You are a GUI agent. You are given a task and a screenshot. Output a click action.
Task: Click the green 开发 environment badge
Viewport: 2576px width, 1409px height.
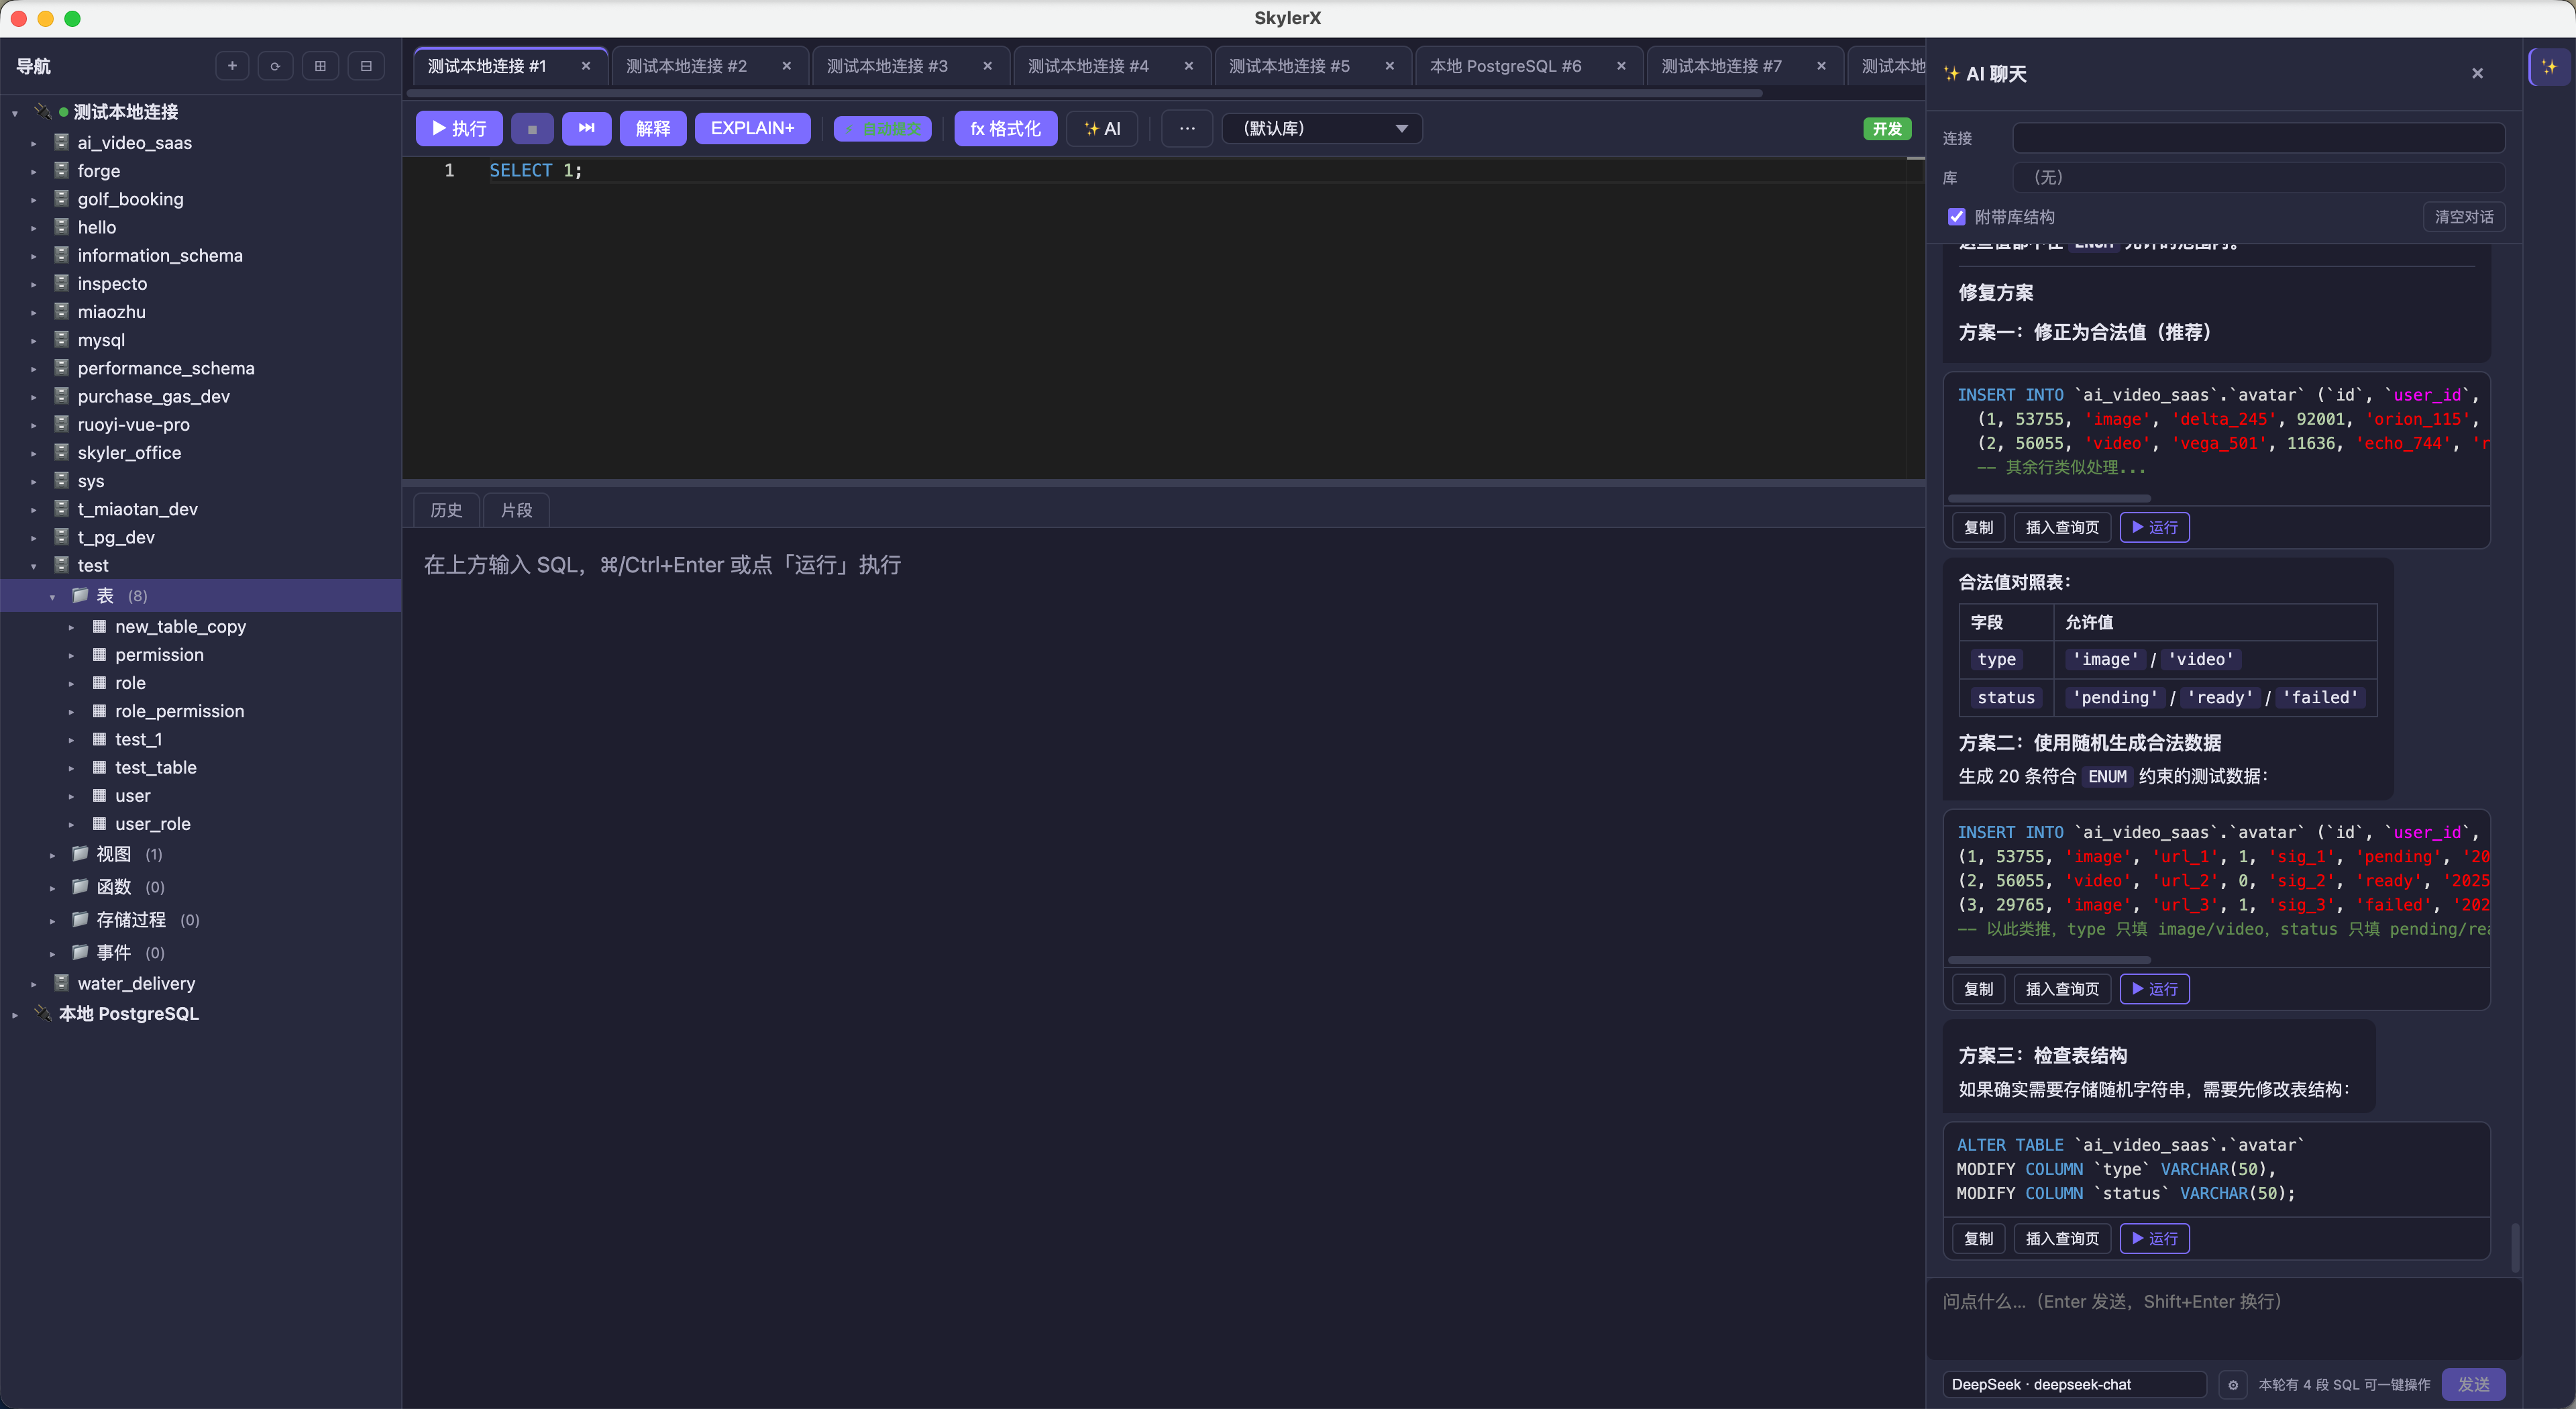[x=1887, y=129]
